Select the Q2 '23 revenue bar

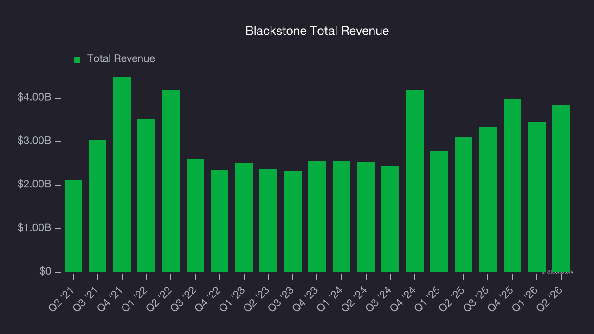[268, 221]
